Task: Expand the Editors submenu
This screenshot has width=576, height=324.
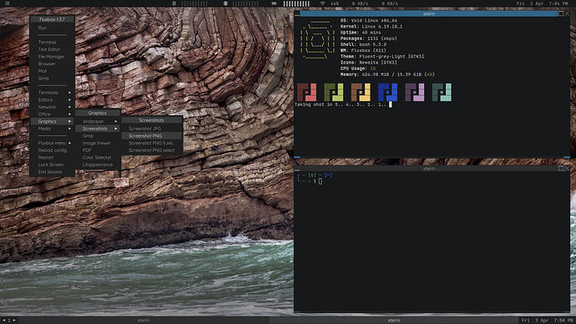Action: pyautogui.click(x=52, y=100)
